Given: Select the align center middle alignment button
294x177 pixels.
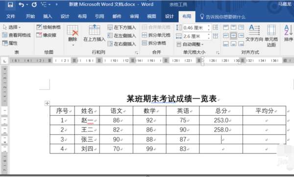Looking at the screenshot, I should [x=233, y=35].
